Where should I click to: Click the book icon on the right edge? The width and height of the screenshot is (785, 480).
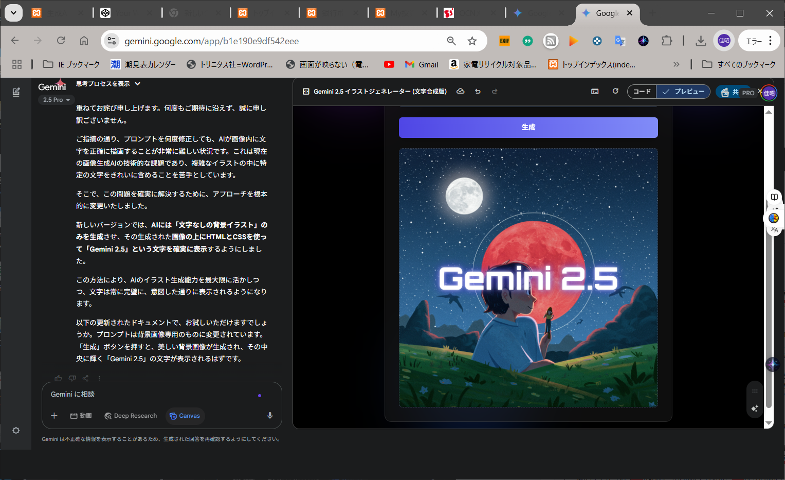coord(774,197)
